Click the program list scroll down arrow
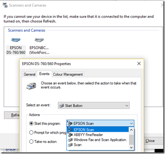This screenshot has height=154, width=165. tap(131, 148)
